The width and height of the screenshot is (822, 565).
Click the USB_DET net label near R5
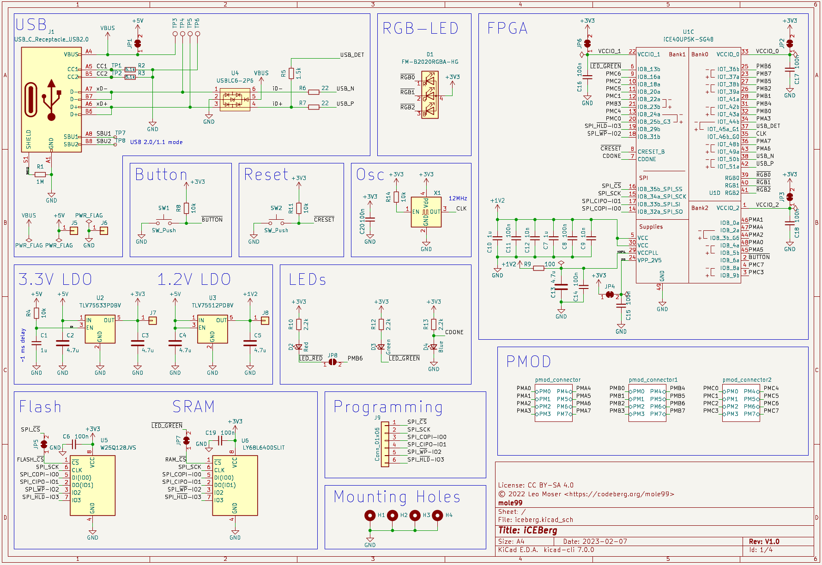352,55
